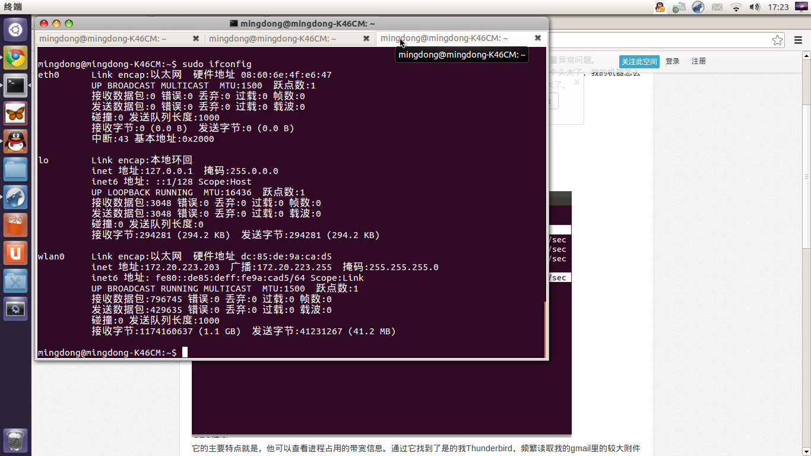Click browser scrollbar up arrow
811x456 pixels.
coord(807,56)
